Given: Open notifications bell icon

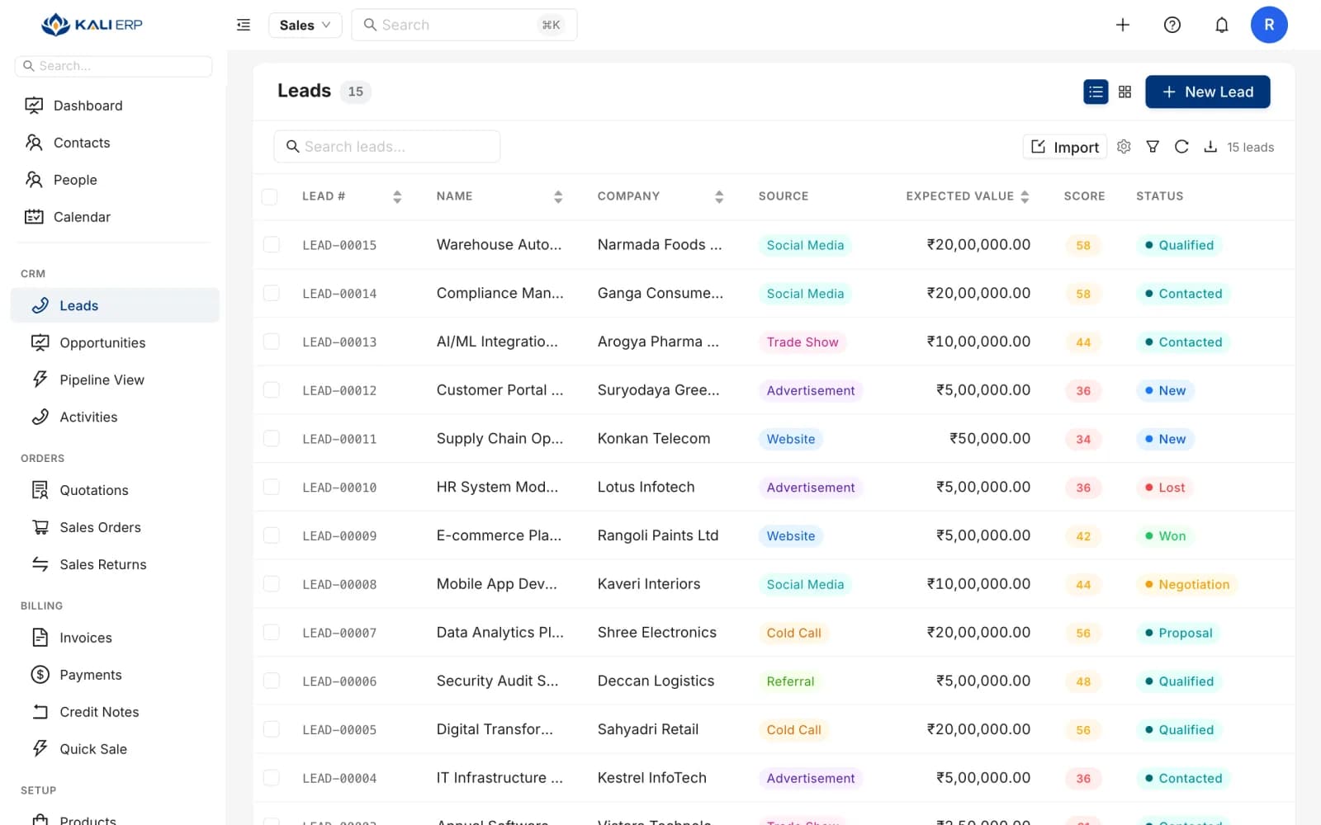Looking at the screenshot, I should click(x=1222, y=25).
